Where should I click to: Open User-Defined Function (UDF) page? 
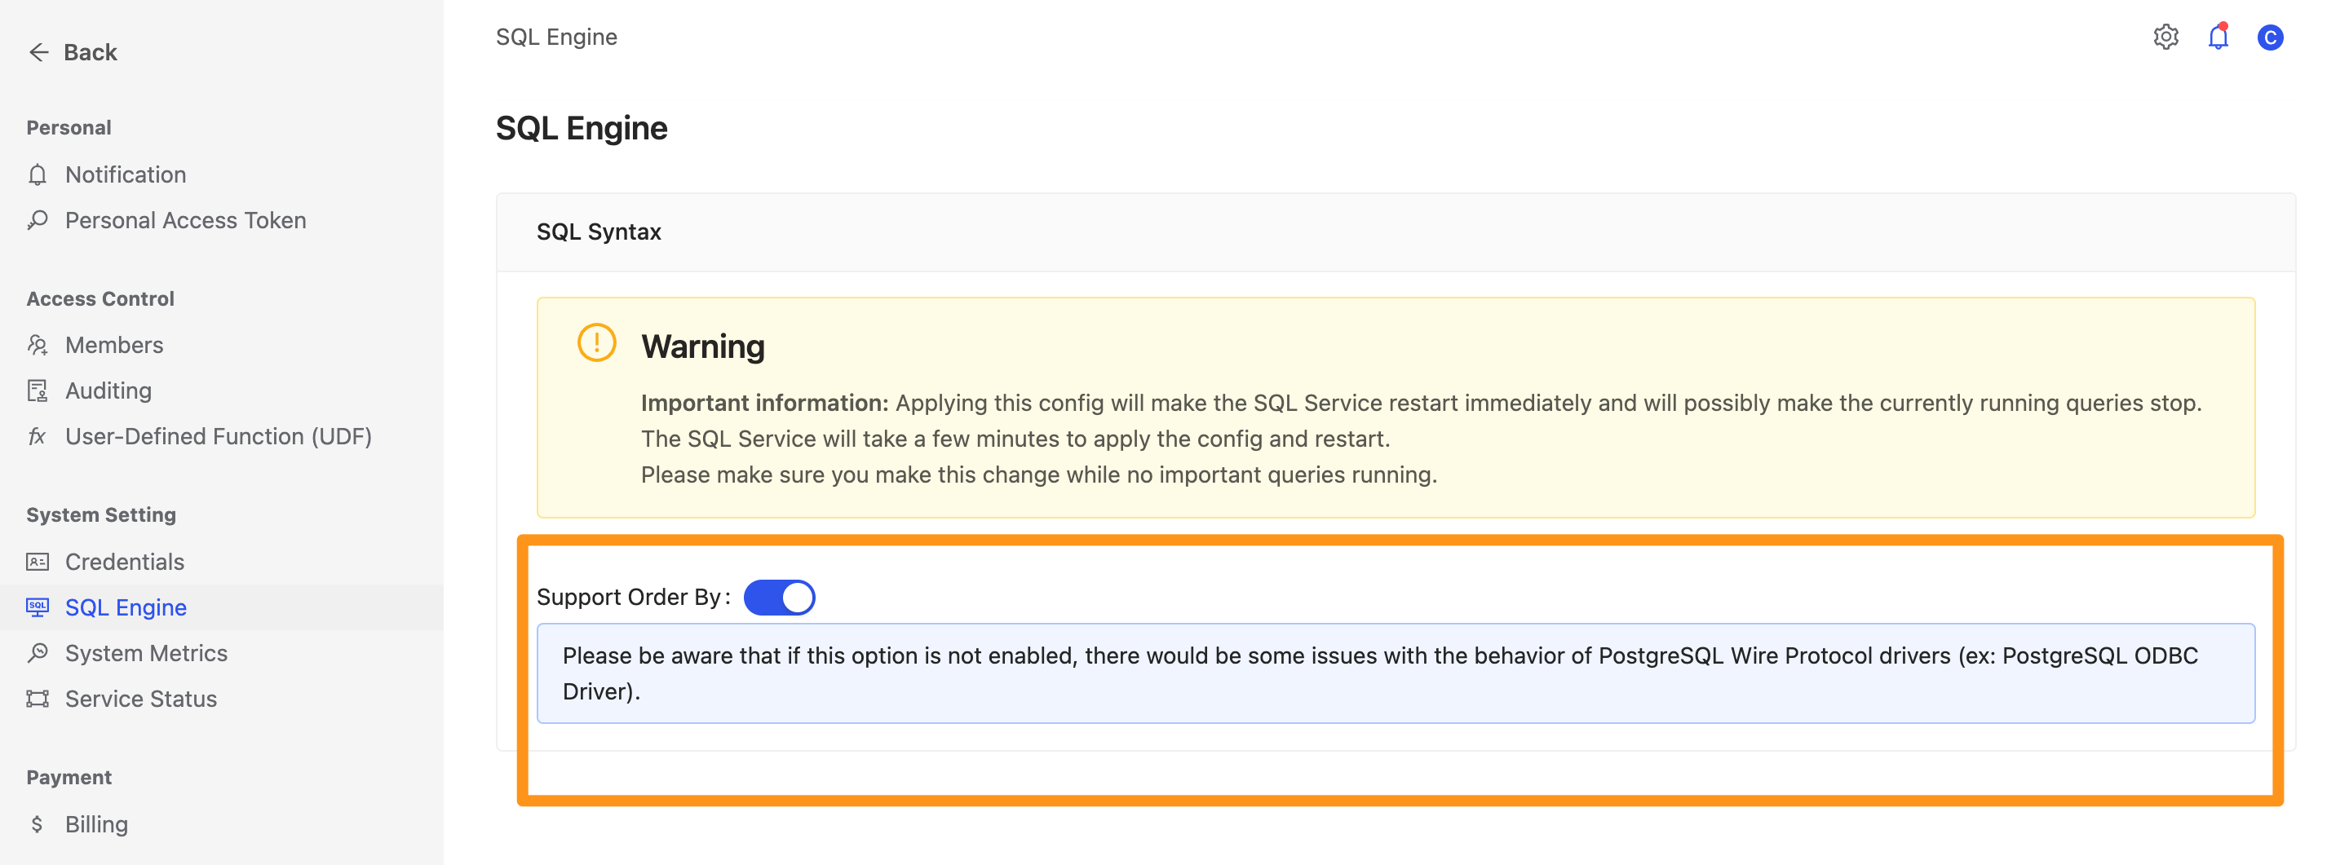pyautogui.click(x=219, y=437)
